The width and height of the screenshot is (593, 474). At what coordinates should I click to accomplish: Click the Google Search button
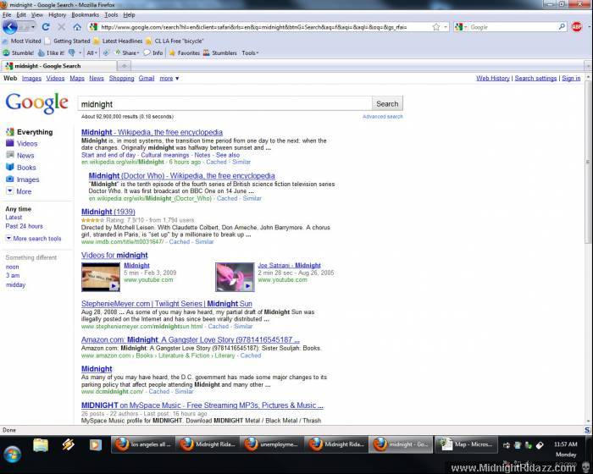pyautogui.click(x=387, y=103)
